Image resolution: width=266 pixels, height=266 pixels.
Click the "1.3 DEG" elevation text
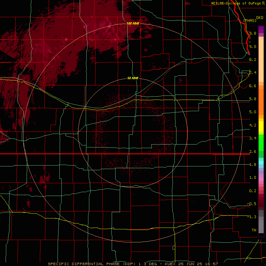coord(147,264)
